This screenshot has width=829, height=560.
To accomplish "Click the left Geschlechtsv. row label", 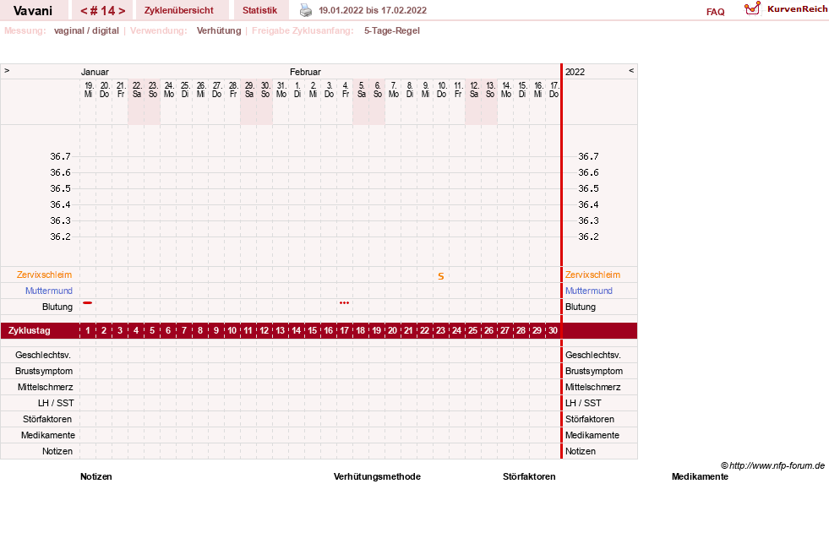I will [x=43, y=355].
